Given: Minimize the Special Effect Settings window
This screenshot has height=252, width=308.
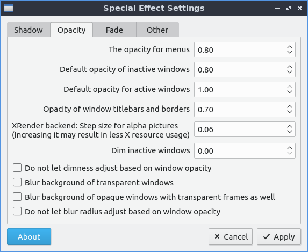Looking at the screenshot, I should point(277,8).
